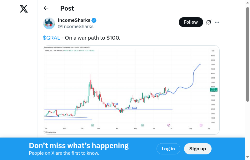Click the X logo

(24, 9)
